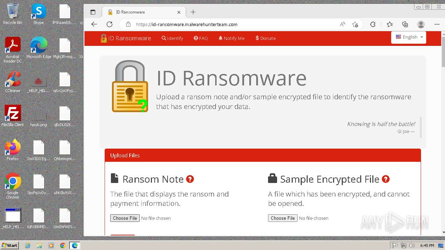
Task: Open Edge Collections panel
Action: 405,24
